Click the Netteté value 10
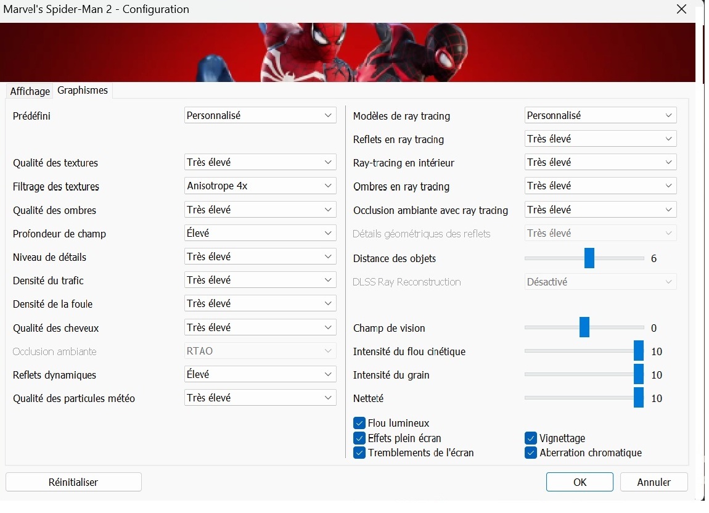Viewport: 709px width, 513px height. pos(657,398)
